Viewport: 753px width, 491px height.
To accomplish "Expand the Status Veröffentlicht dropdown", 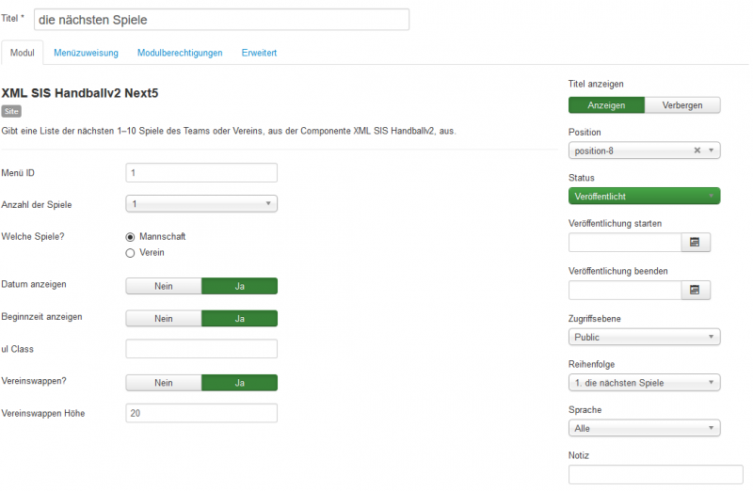I will (x=644, y=197).
